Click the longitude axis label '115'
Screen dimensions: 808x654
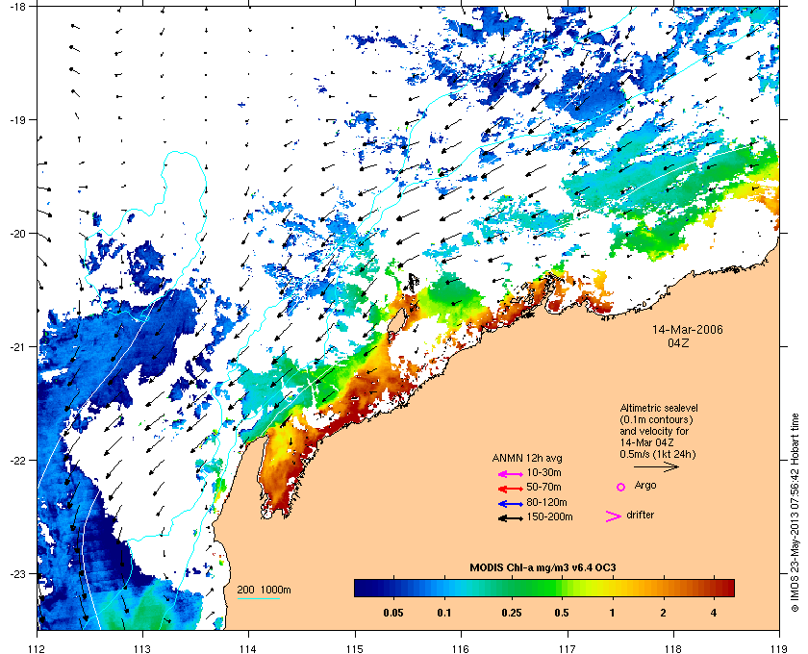click(355, 649)
